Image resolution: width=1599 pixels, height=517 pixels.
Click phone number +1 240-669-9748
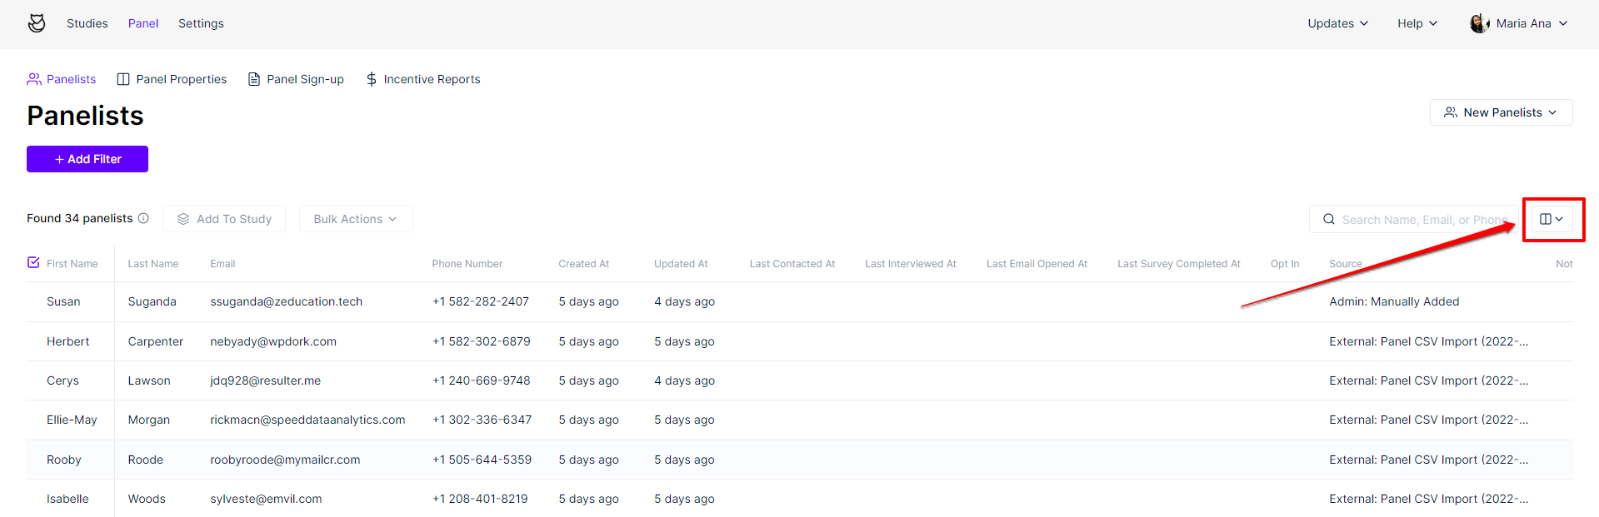click(482, 380)
